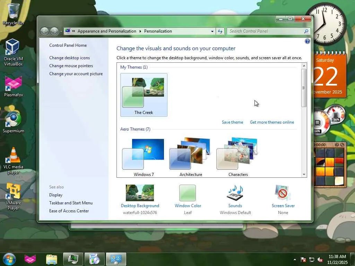Expand arrow after Appearance and Personalization
This screenshot has width=355, height=266.
[x=140, y=31]
